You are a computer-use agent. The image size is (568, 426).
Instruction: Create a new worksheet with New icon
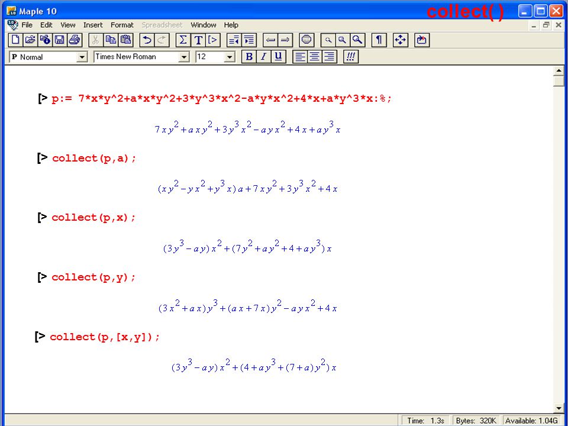(15, 40)
